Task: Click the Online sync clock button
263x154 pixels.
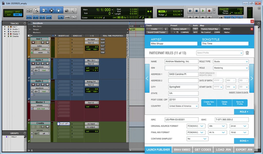Action: pos(190,11)
